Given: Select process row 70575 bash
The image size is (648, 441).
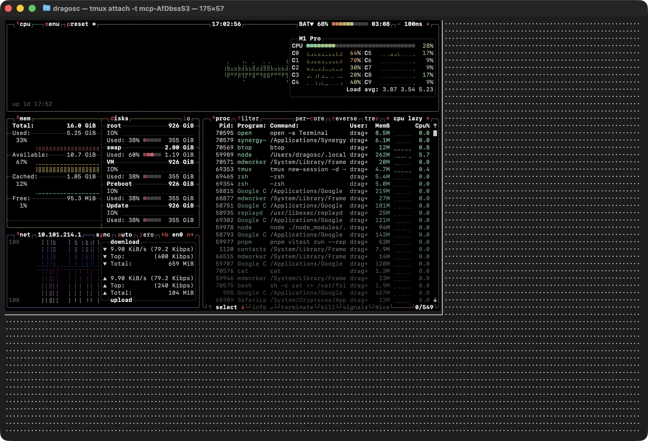Looking at the screenshot, I should (323, 286).
